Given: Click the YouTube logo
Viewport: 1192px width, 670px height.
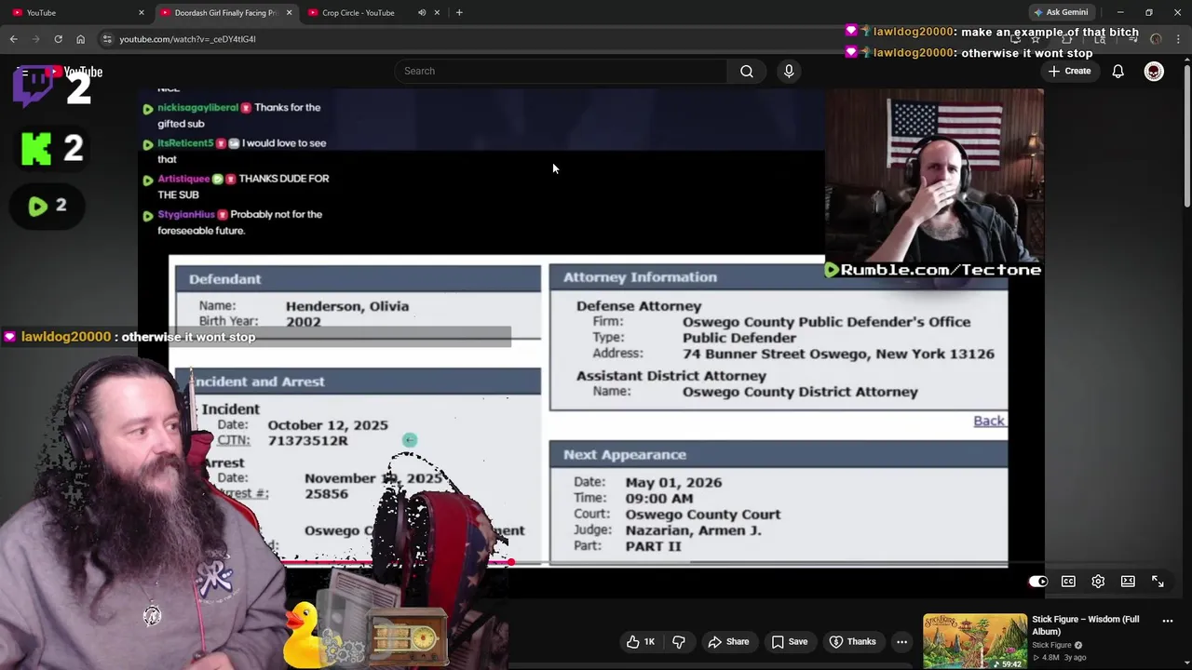Looking at the screenshot, I should coord(74,72).
